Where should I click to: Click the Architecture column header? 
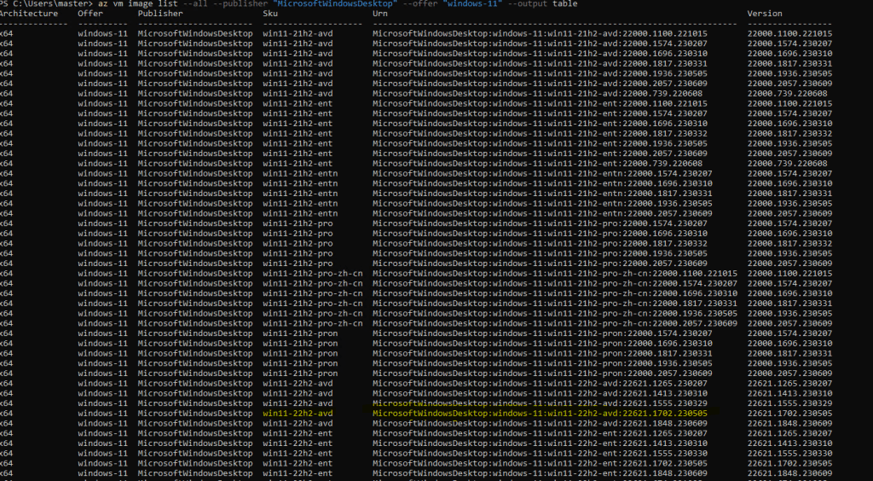(x=29, y=14)
